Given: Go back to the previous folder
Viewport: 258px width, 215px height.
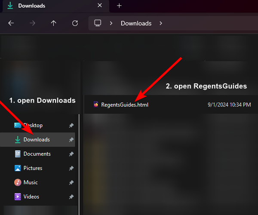Looking at the screenshot, I should coord(11,23).
